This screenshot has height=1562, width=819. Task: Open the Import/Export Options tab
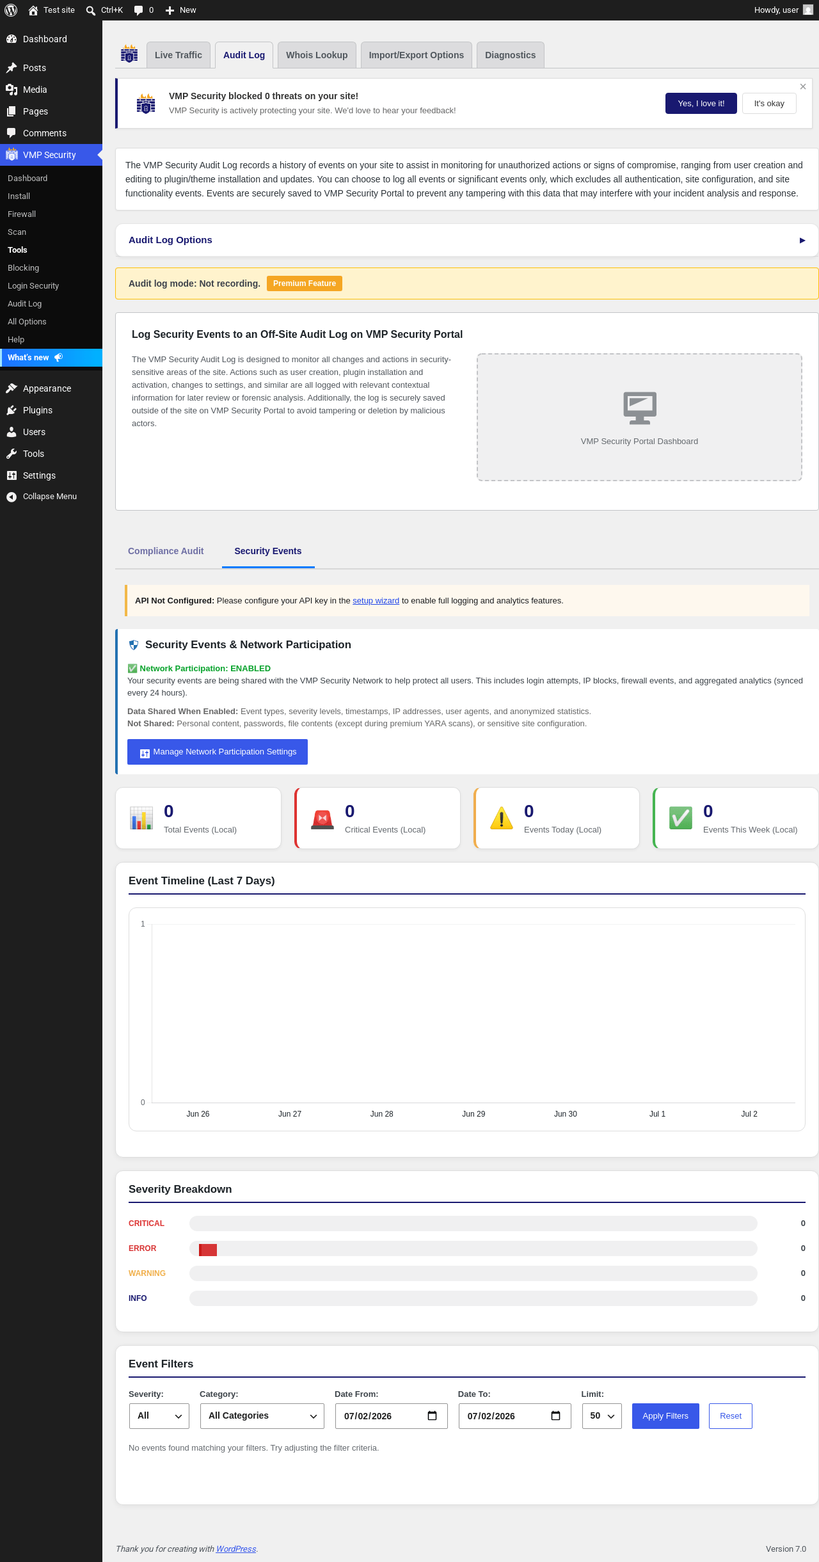coord(417,55)
